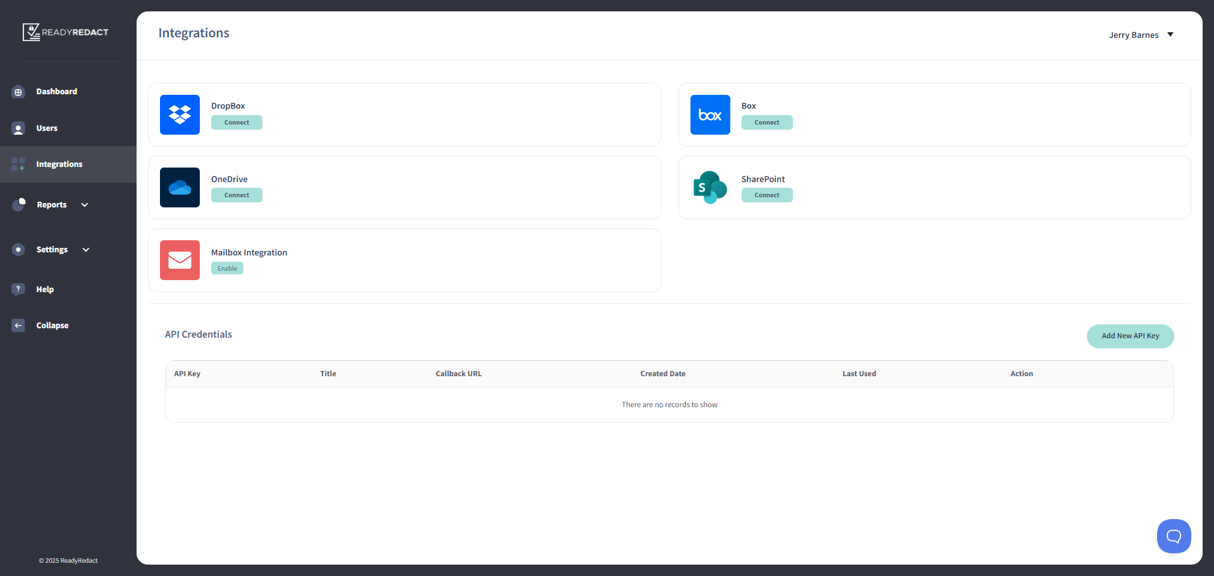Click the Collapse arrow icon
This screenshot has width=1214, height=576.
click(x=18, y=326)
